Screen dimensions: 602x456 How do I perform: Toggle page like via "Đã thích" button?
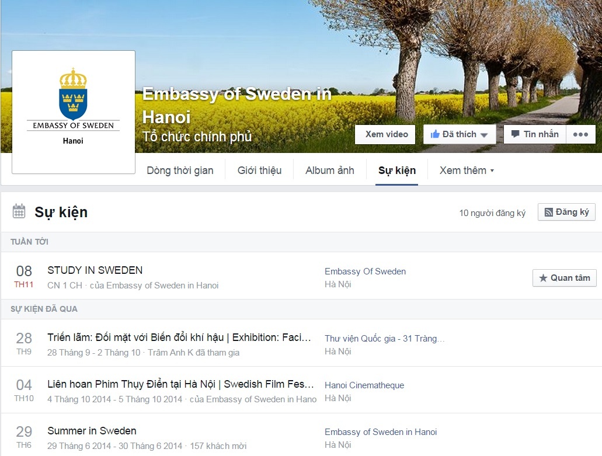point(459,134)
